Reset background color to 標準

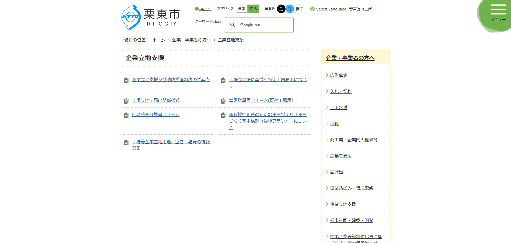coord(300,9)
